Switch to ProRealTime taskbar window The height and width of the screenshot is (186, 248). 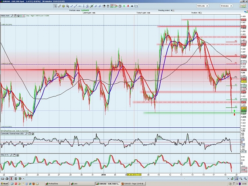pos(57,184)
